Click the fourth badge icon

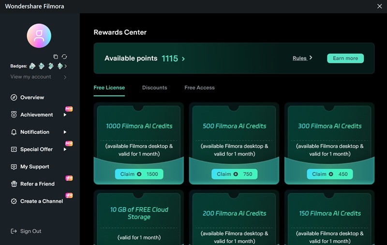point(60,66)
